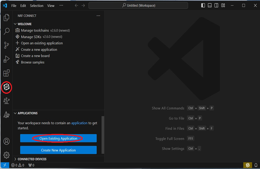Open the Search view icon
Screen dimensions: 260x169
(x=6, y=31)
